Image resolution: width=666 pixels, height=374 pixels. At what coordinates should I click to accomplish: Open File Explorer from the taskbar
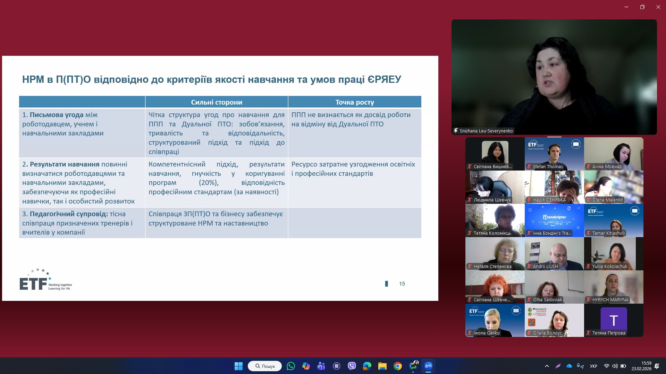pyautogui.click(x=382, y=366)
